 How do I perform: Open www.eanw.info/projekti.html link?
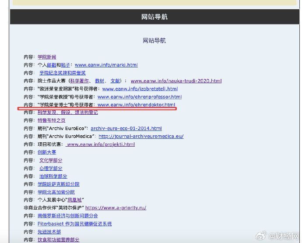(100, 144)
